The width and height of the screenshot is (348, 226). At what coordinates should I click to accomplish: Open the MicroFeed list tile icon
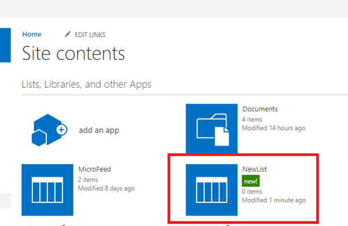(47, 190)
